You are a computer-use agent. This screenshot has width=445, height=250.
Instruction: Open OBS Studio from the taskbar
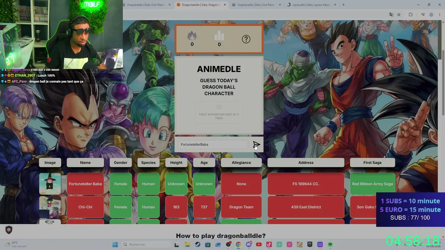point(228,244)
